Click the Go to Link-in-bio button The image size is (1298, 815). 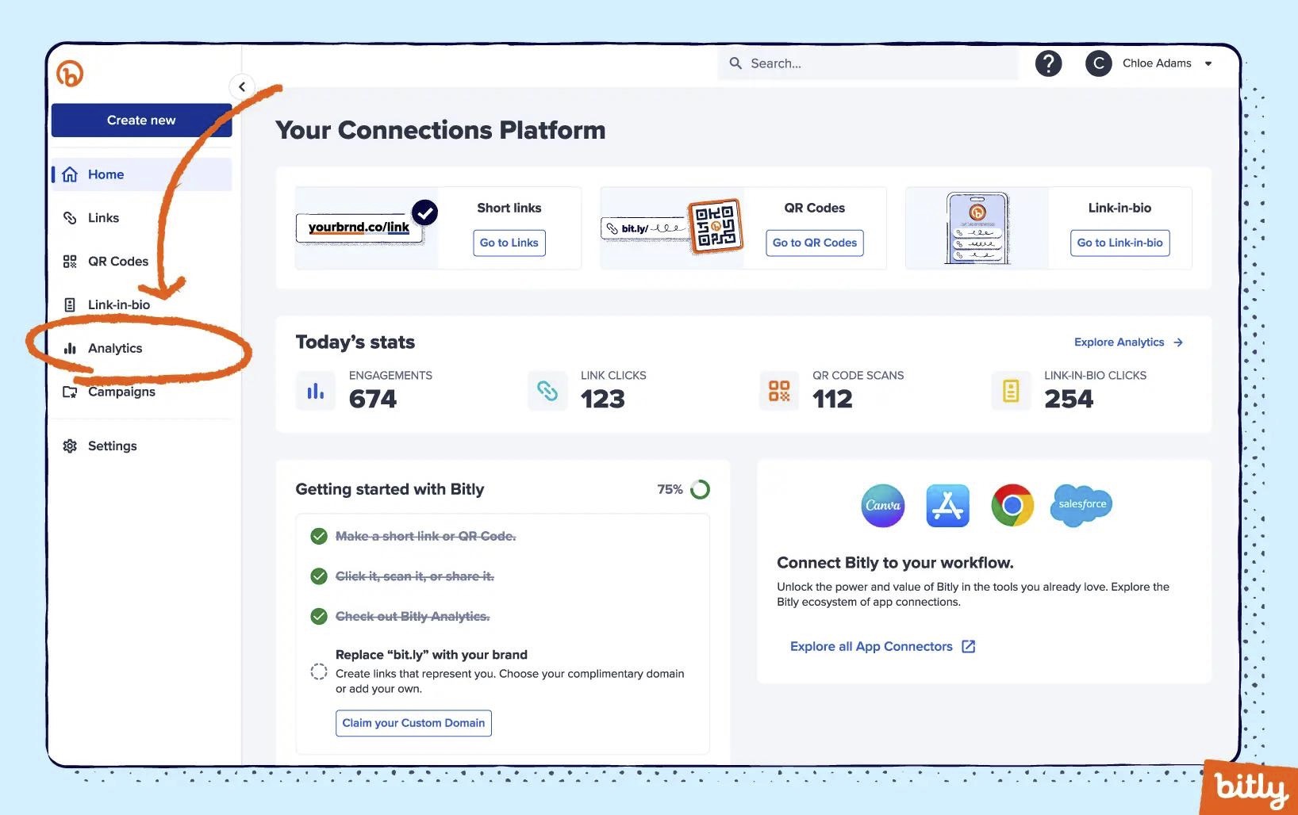click(x=1119, y=243)
